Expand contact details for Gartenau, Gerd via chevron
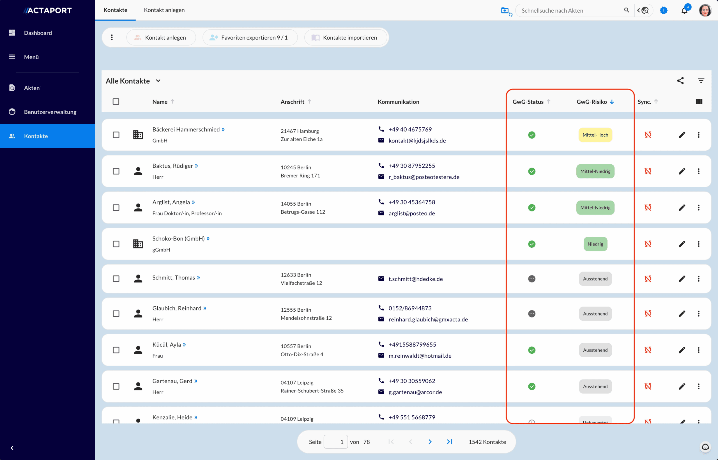 point(196,381)
